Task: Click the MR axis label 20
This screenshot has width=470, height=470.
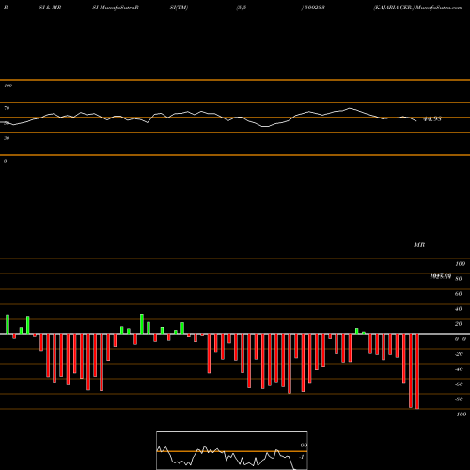Action: 458,324
